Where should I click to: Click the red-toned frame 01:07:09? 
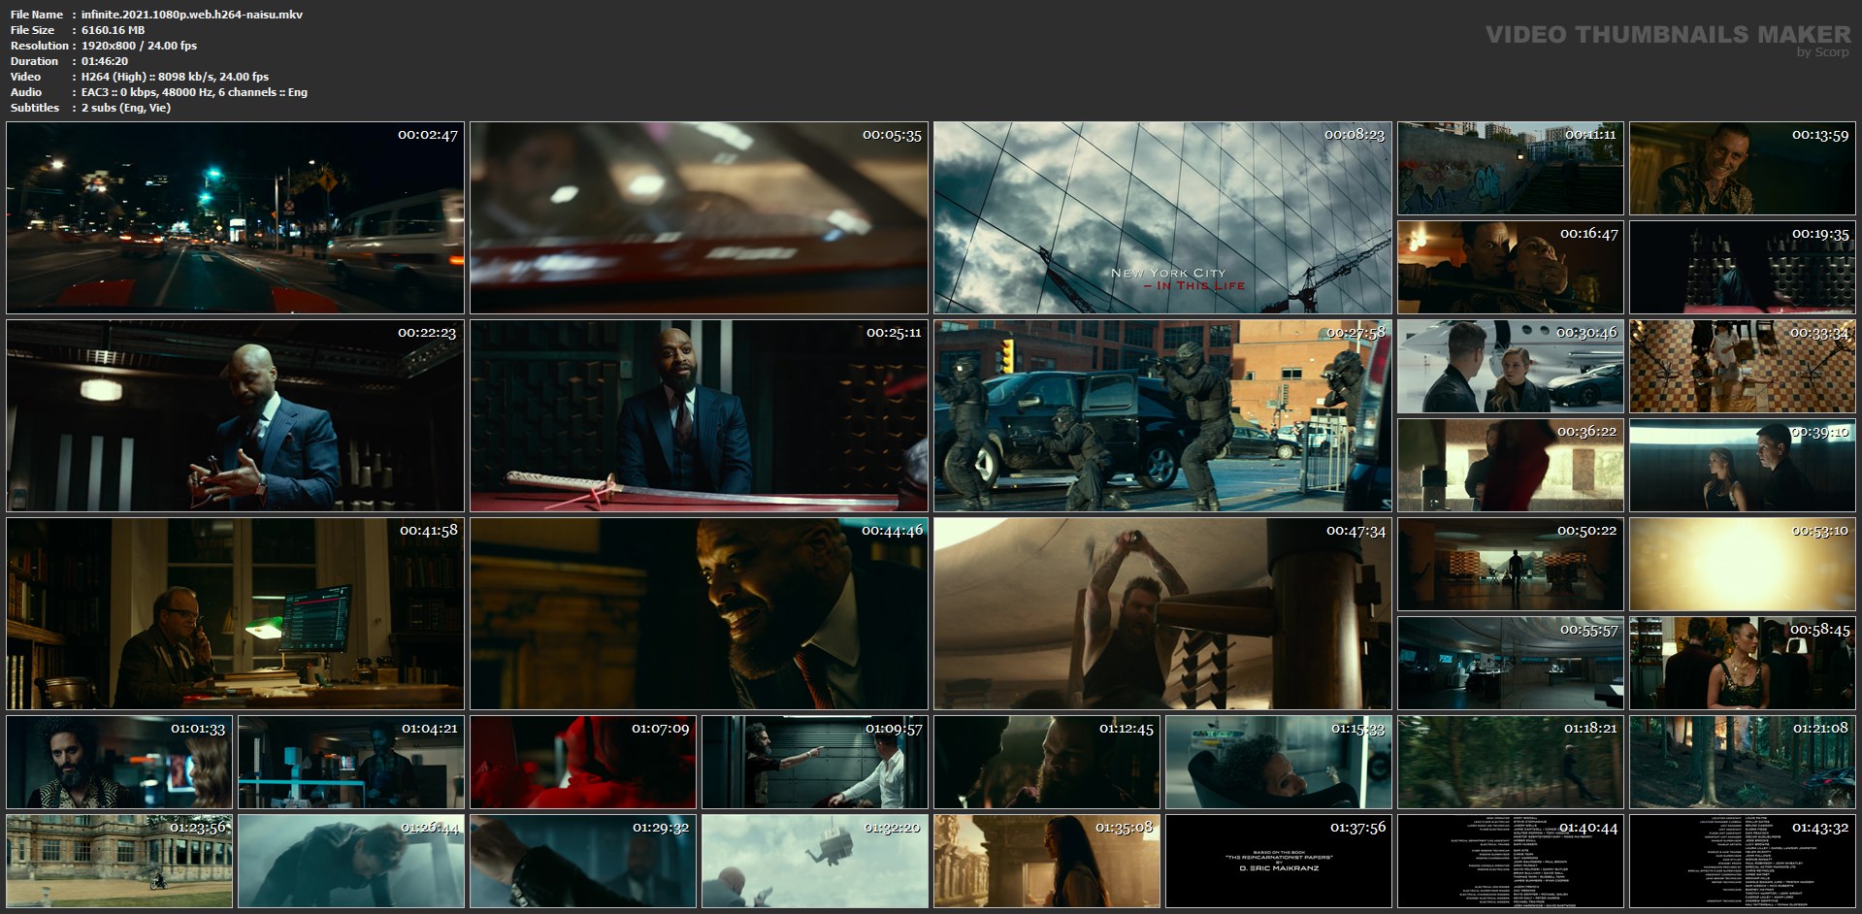583,763
